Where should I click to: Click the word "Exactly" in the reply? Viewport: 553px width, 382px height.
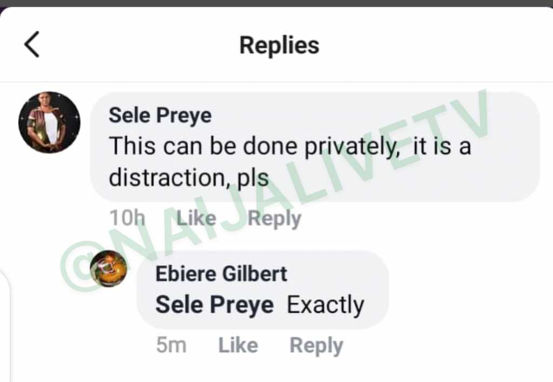point(325,305)
